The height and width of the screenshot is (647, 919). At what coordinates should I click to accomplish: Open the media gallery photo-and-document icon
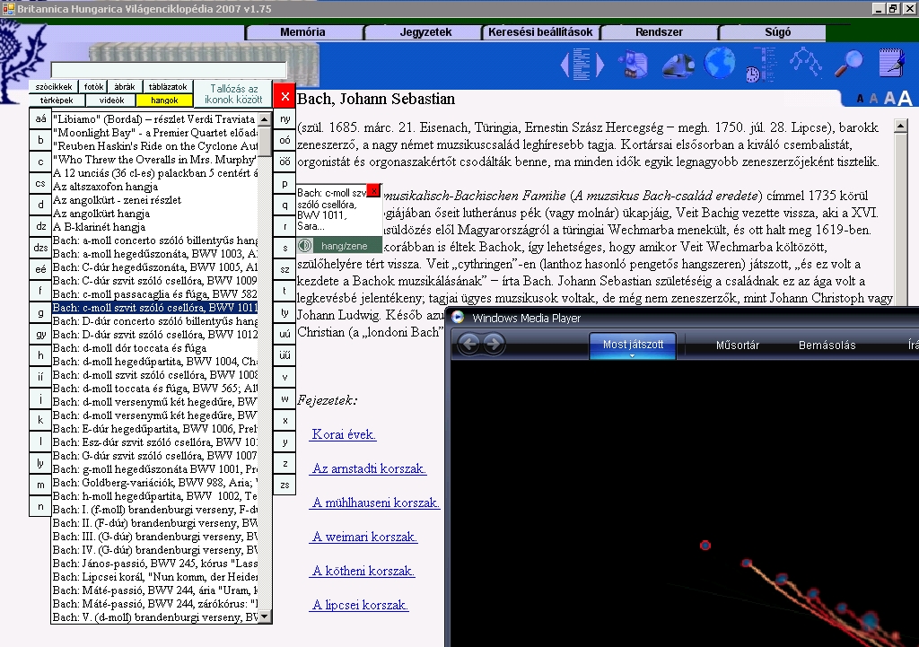[x=632, y=64]
